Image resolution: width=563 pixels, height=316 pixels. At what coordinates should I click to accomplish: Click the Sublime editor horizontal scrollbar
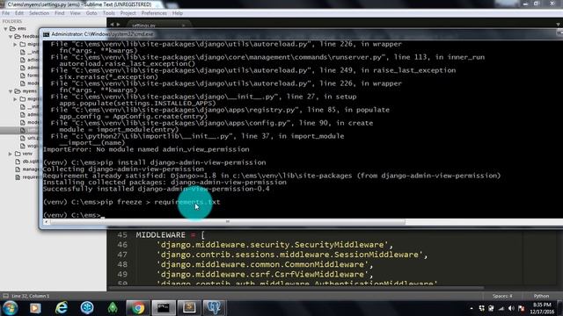click(296, 288)
